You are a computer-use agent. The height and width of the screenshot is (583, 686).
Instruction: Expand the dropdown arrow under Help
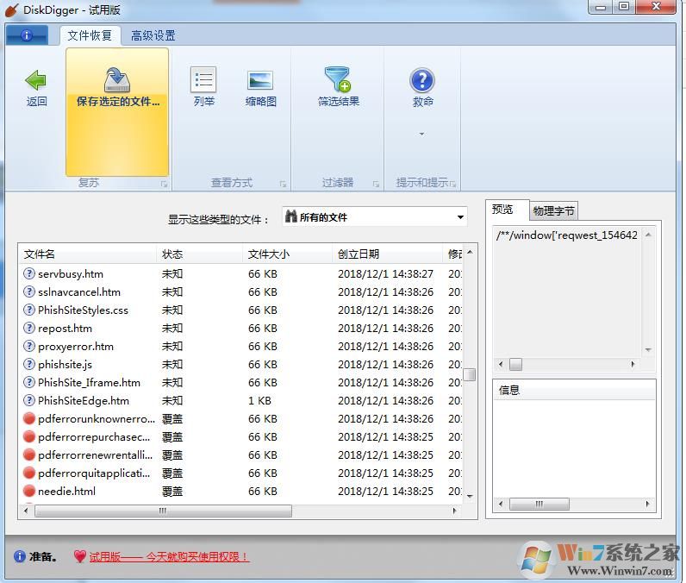pos(422,134)
